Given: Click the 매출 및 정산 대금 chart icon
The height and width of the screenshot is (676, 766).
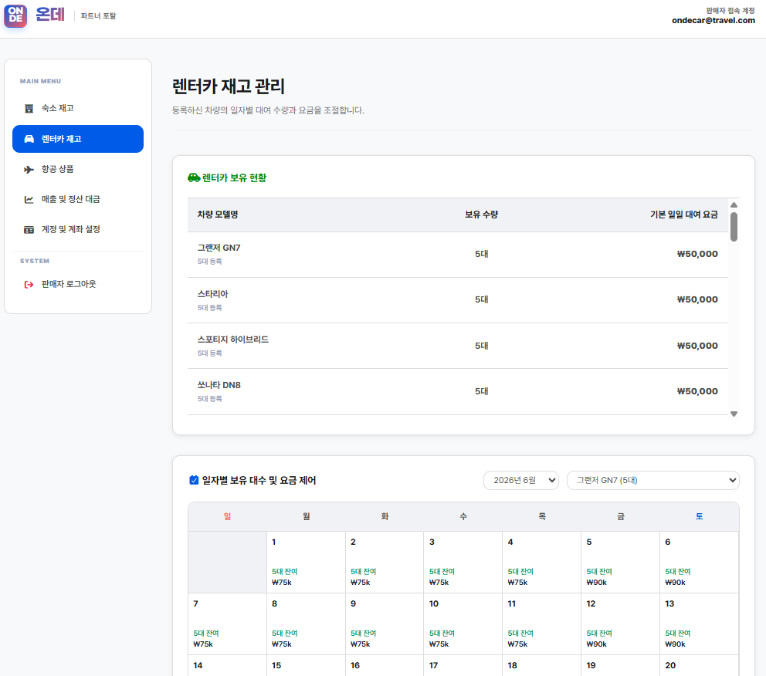Looking at the screenshot, I should point(29,199).
